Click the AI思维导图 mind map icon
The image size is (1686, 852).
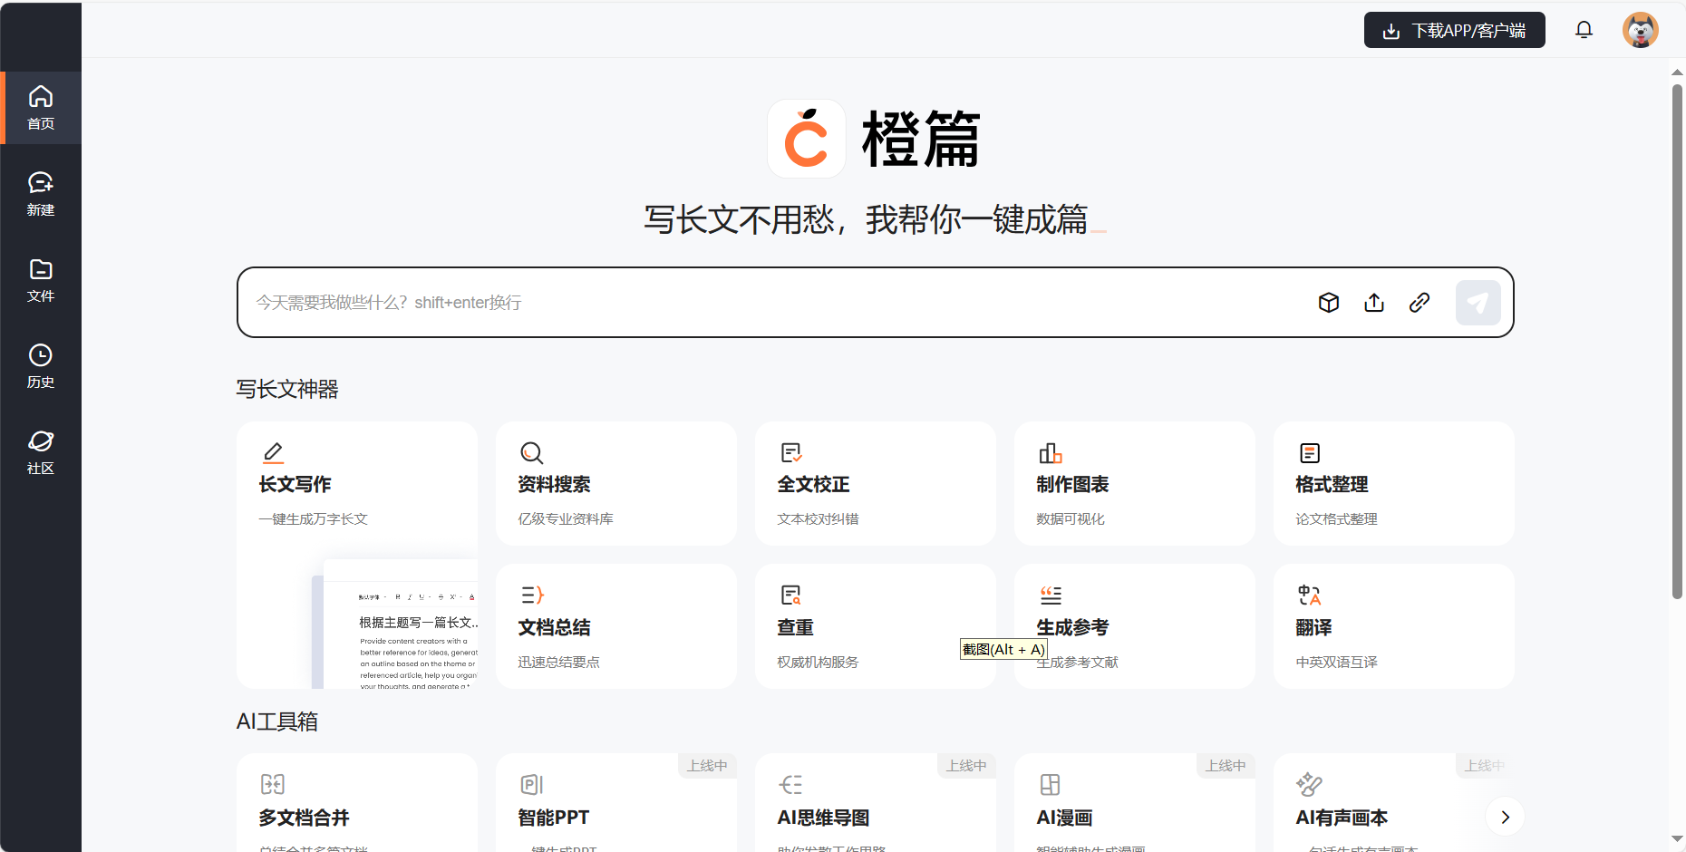tap(790, 784)
